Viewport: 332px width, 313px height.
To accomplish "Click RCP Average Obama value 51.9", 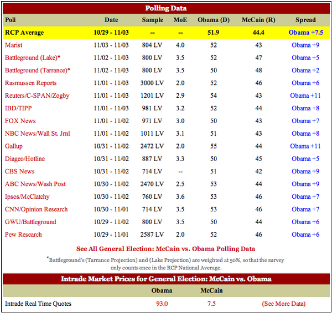I will click(x=214, y=33).
